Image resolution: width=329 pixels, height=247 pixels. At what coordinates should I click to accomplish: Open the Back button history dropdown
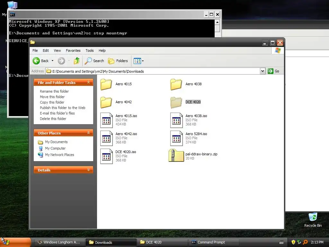coord(52,61)
